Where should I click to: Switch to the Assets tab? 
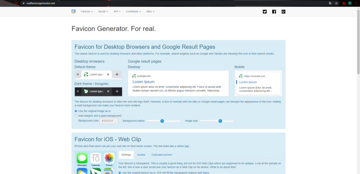[x=141, y=155]
